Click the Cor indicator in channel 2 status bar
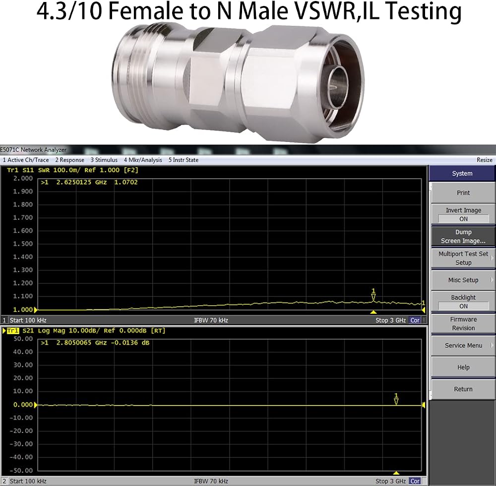Image resolution: width=496 pixels, height=486 pixels. [x=415, y=481]
